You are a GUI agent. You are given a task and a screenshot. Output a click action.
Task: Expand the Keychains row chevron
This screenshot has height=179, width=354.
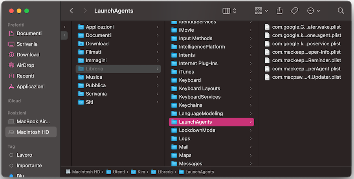251,105
